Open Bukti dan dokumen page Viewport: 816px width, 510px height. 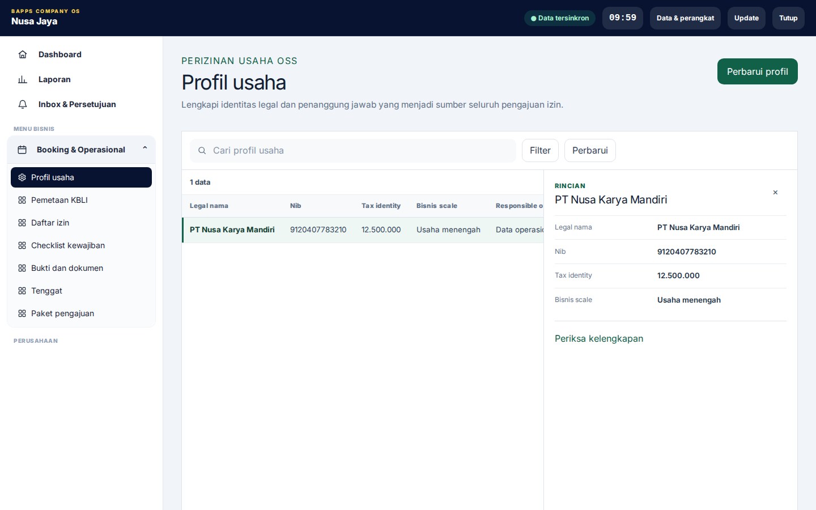click(x=81, y=268)
